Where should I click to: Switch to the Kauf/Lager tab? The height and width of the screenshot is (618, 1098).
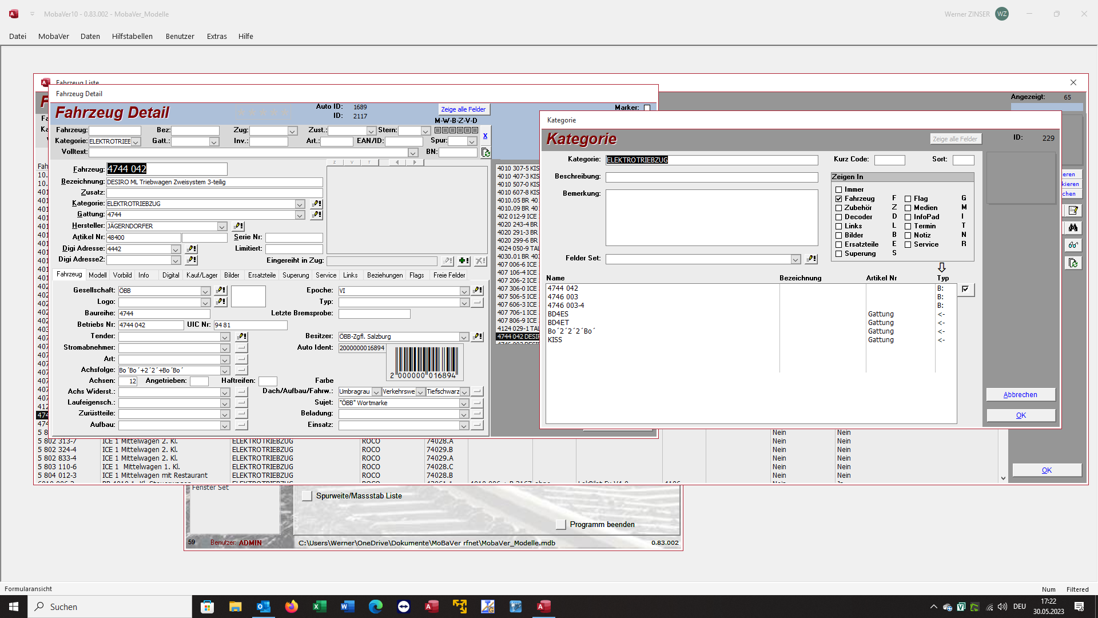(x=202, y=275)
